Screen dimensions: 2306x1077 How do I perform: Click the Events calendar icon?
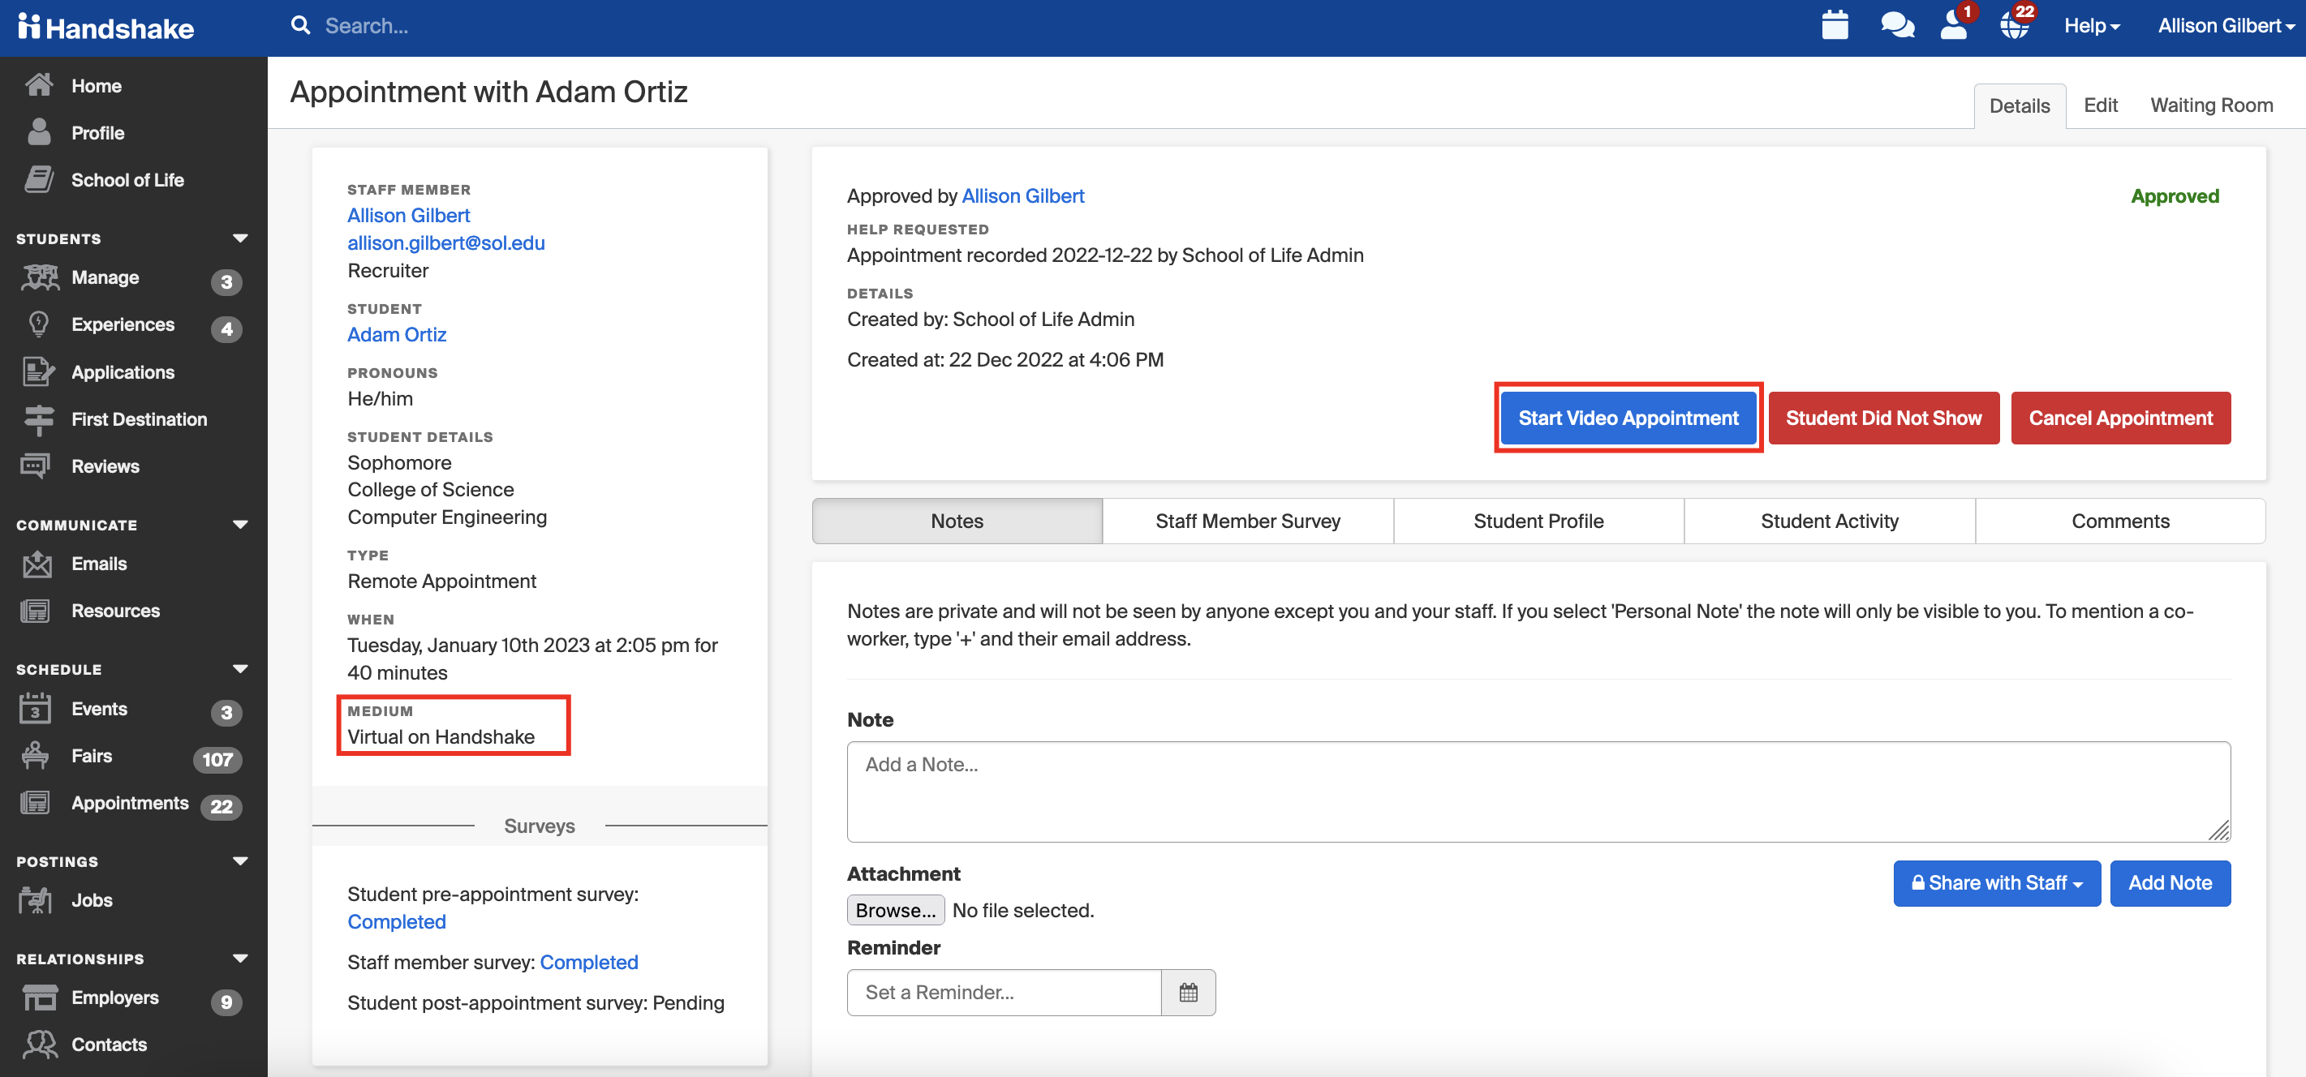35,709
